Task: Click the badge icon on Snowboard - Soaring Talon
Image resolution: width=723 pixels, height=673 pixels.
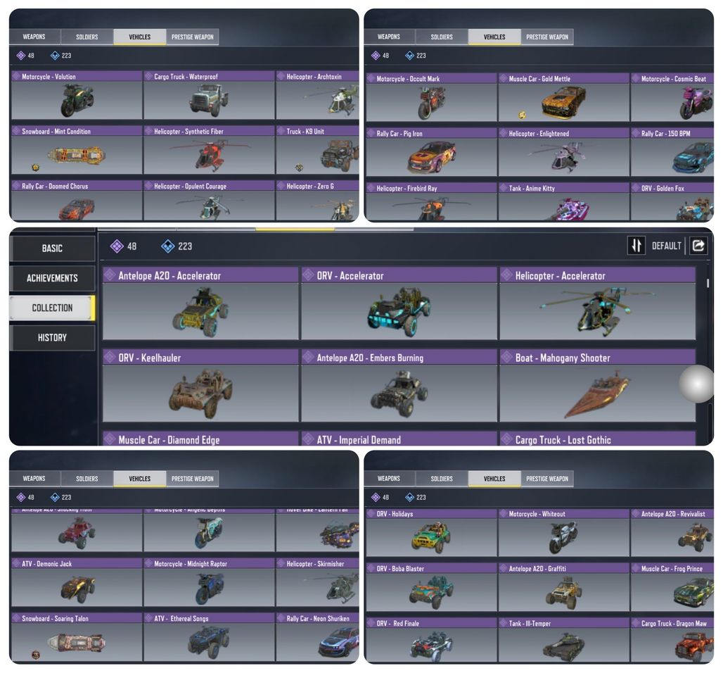Action: [x=35, y=655]
